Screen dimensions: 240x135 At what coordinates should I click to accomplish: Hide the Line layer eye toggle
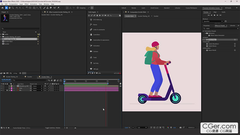coord(2,88)
